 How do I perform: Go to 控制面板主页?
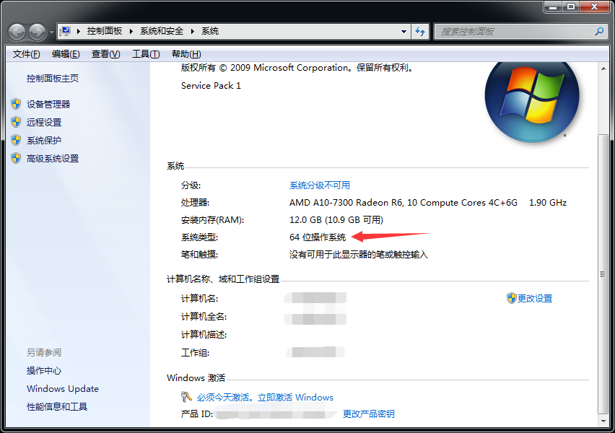click(53, 79)
